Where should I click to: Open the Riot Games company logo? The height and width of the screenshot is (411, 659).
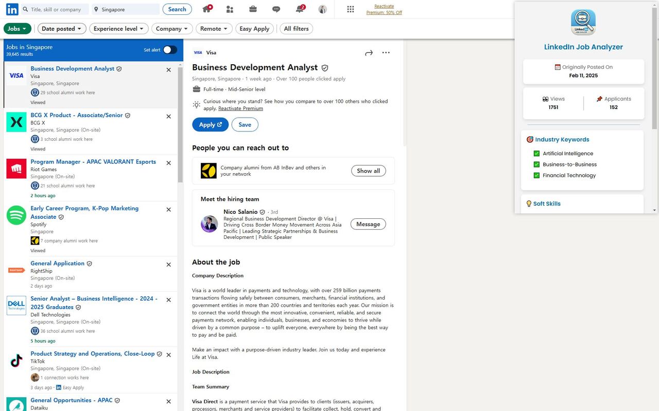coord(16,169)
